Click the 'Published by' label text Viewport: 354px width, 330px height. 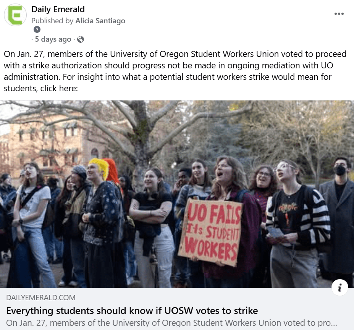pyautogui.click(x=52, y=21)
